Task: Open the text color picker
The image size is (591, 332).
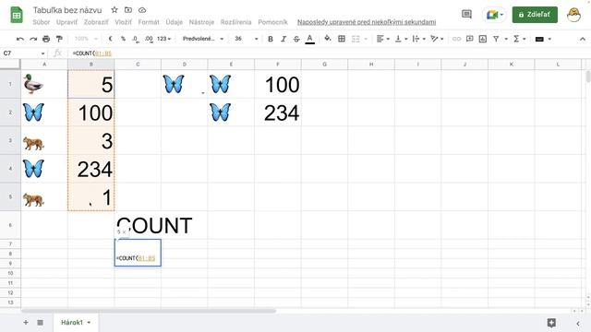Action: tap(310, 39)
